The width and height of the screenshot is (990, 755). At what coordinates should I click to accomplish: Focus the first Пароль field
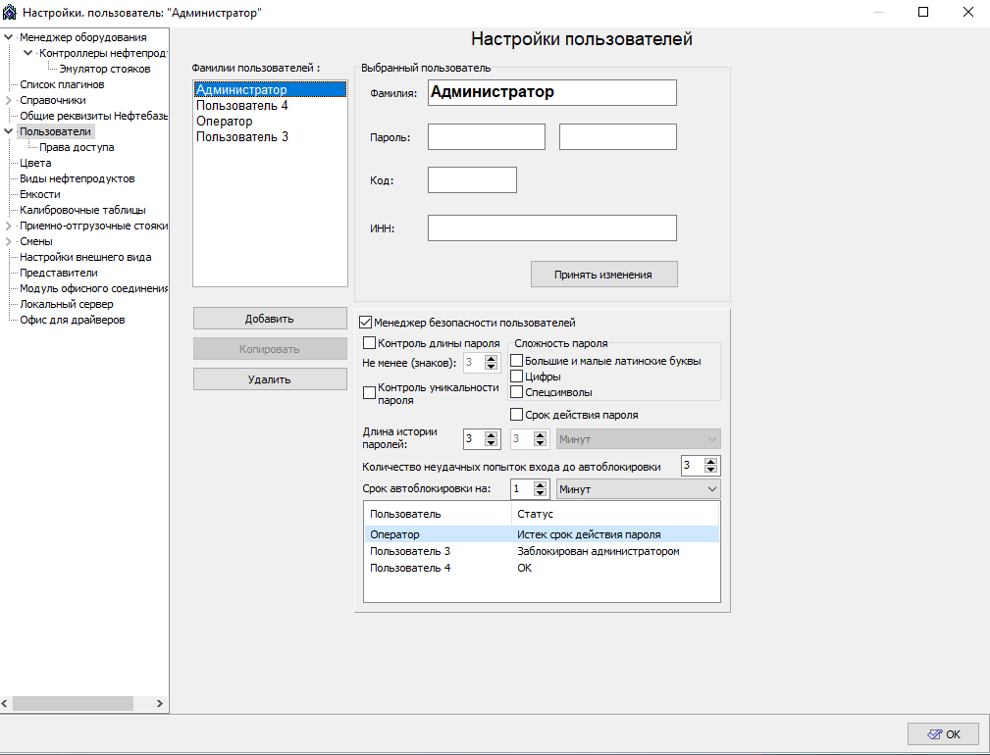[x=486, y=137]
